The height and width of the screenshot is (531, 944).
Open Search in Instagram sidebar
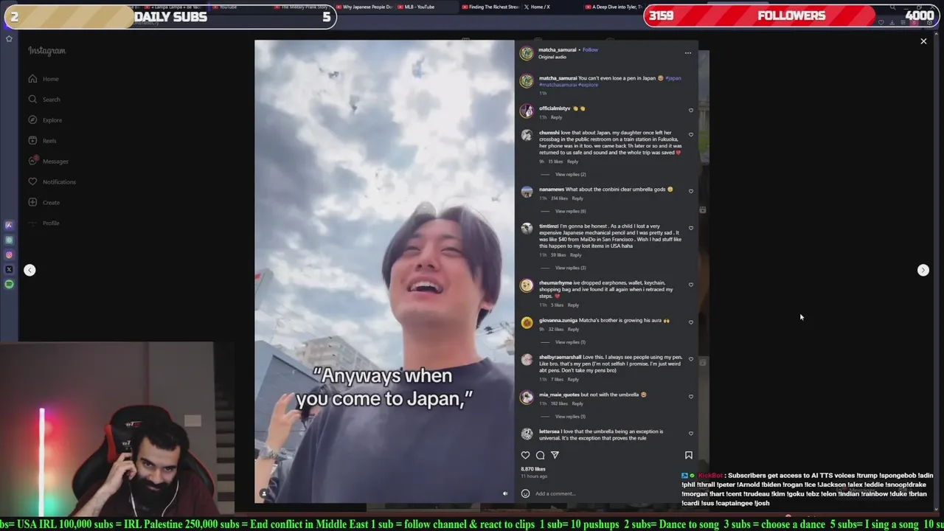[x=44, y=100]
